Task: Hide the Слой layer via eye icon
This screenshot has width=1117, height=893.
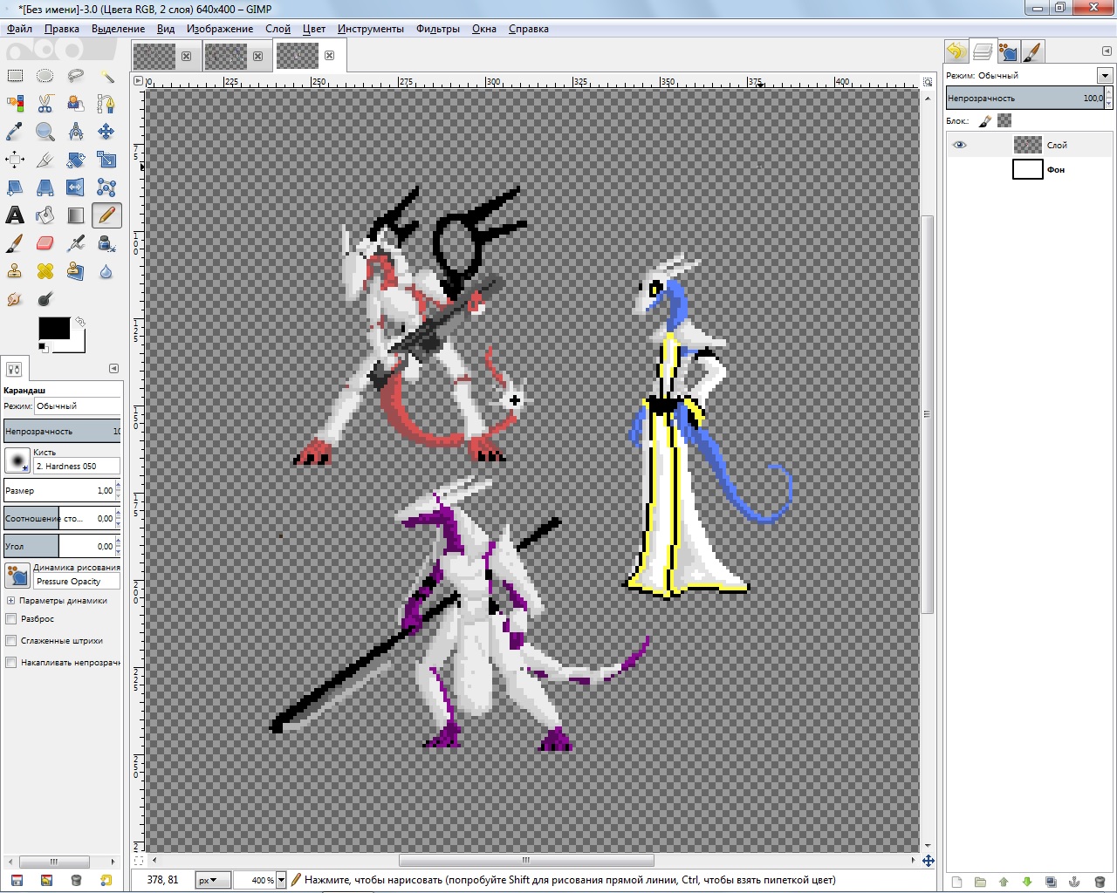Action: click(x=959, y=145)
